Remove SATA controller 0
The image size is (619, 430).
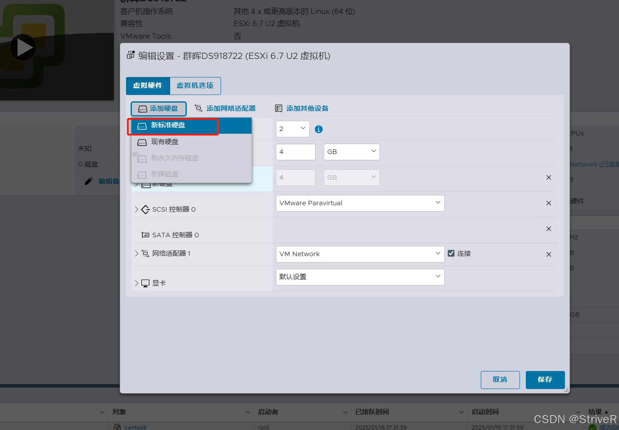click(x=548, y=229)
